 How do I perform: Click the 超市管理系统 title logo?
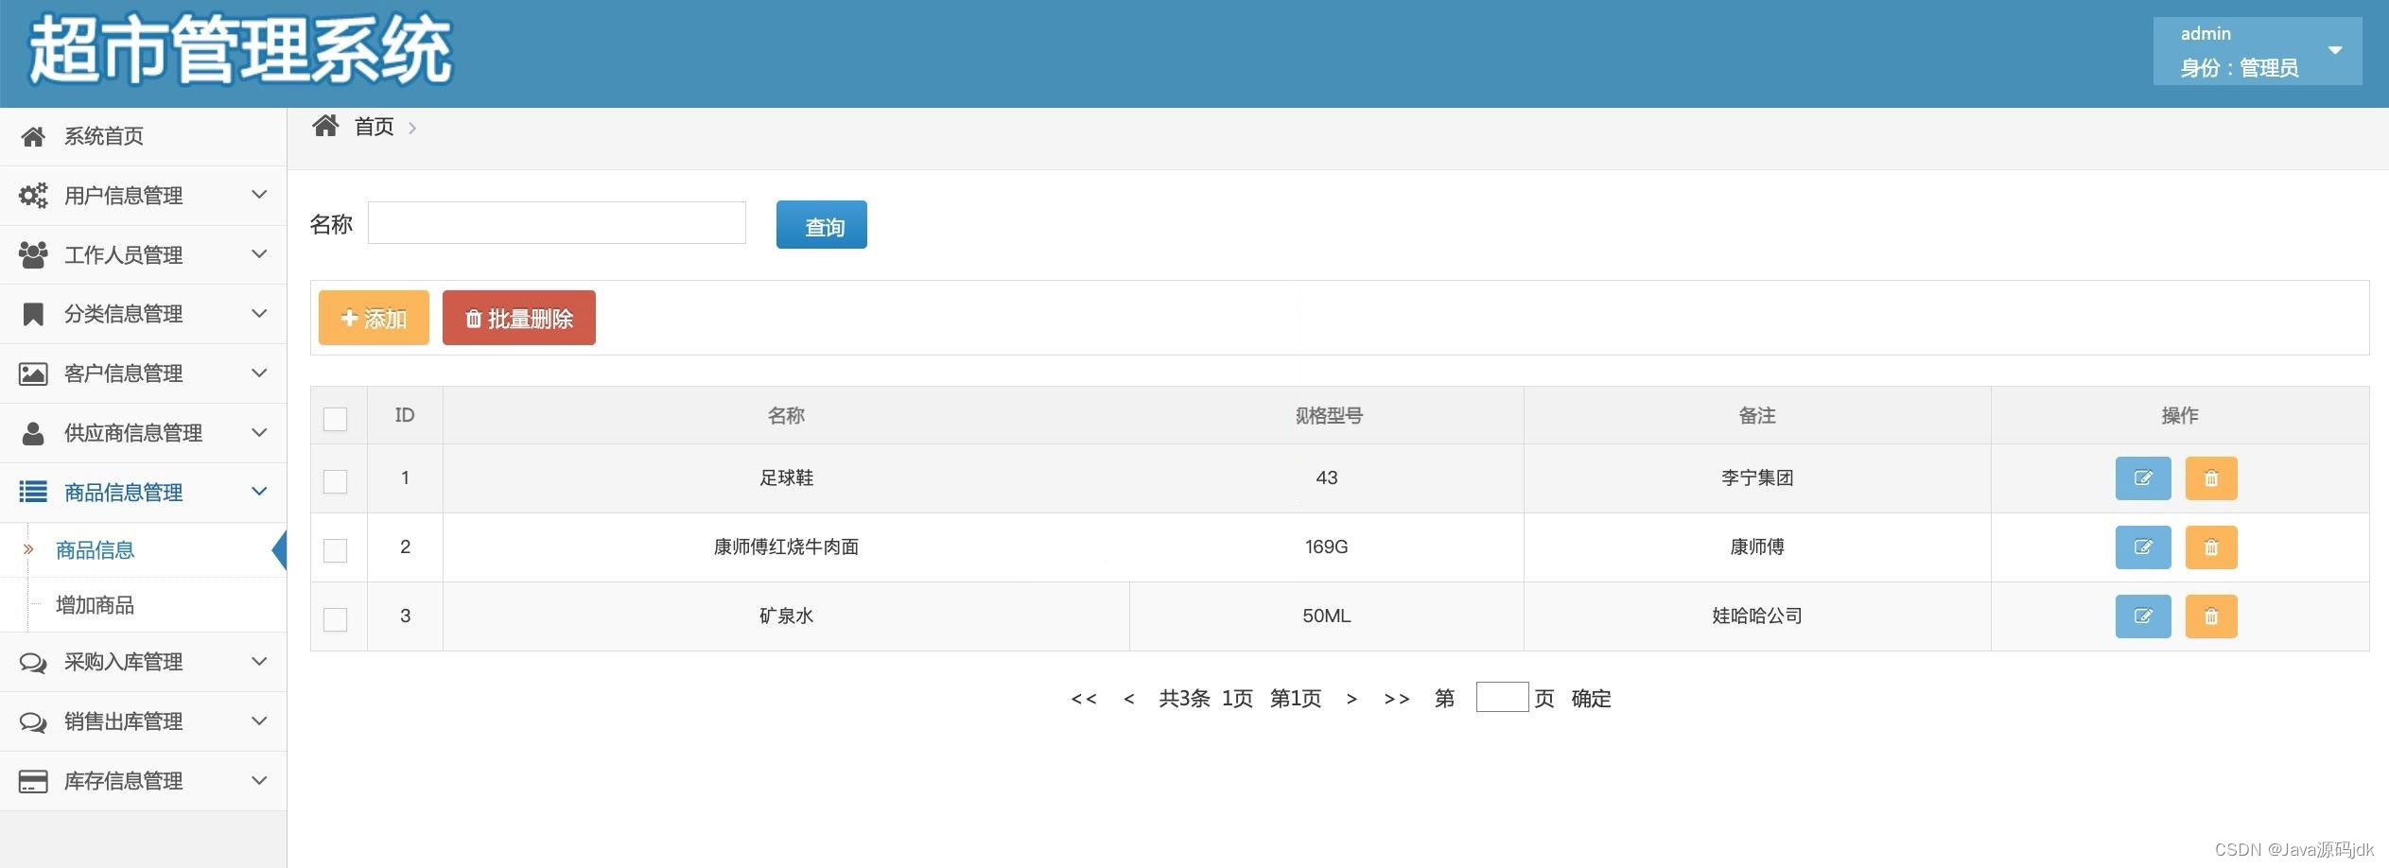(x=240, y=51)
